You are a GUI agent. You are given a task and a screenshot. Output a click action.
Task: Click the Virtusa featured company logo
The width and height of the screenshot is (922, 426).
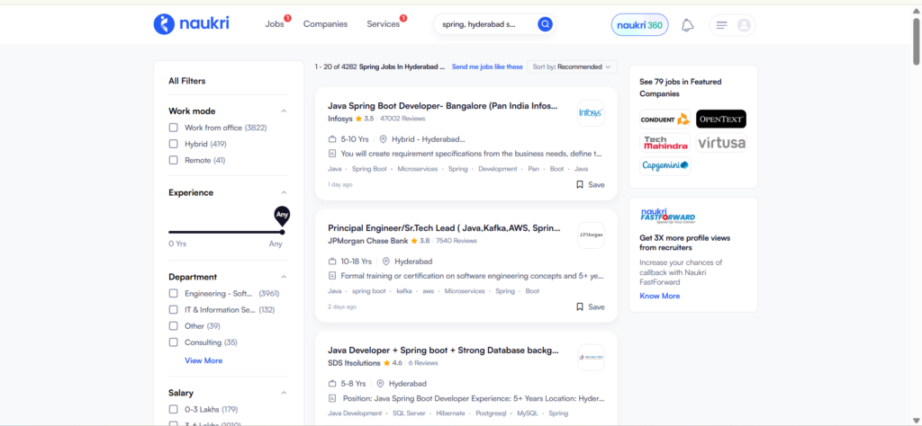pos(721,143)
